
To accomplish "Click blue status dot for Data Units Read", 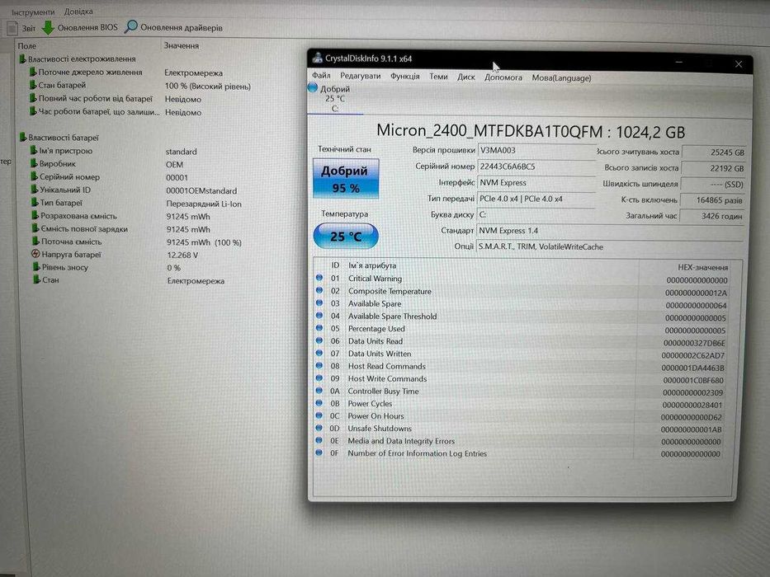I will tap(319, 340).
